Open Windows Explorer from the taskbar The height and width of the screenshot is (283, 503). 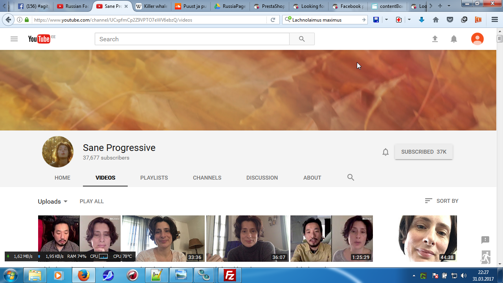coord(35,276)
